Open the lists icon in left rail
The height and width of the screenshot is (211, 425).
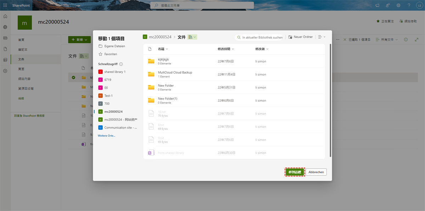tap(5, 60)
